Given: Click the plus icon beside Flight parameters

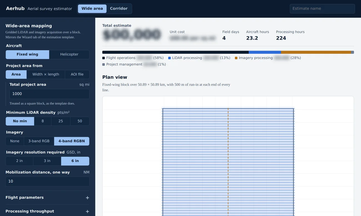Looking at the screenshot, I should pyautogui.click(x=87, y=198).
